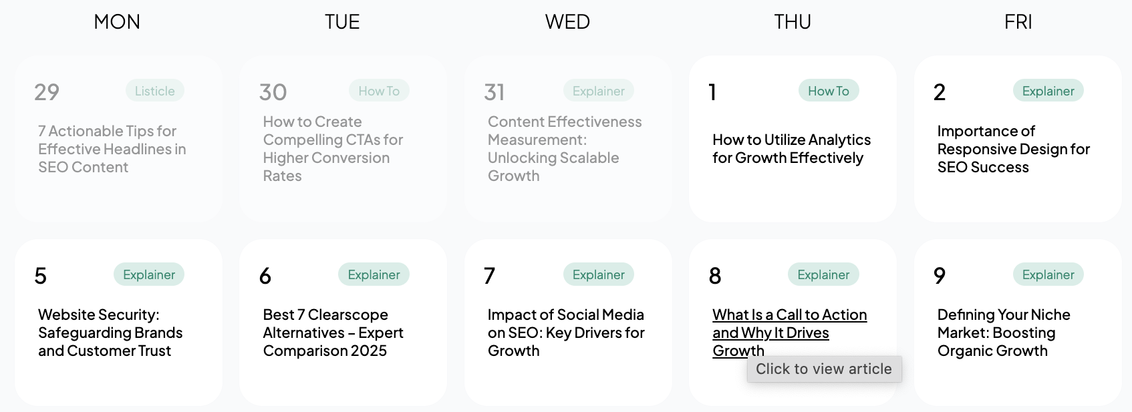This screenshot has width=1132, height=412.
Task: Open "Importance of Responsive Design for SEO Success"
Action: click(1013, 149)
